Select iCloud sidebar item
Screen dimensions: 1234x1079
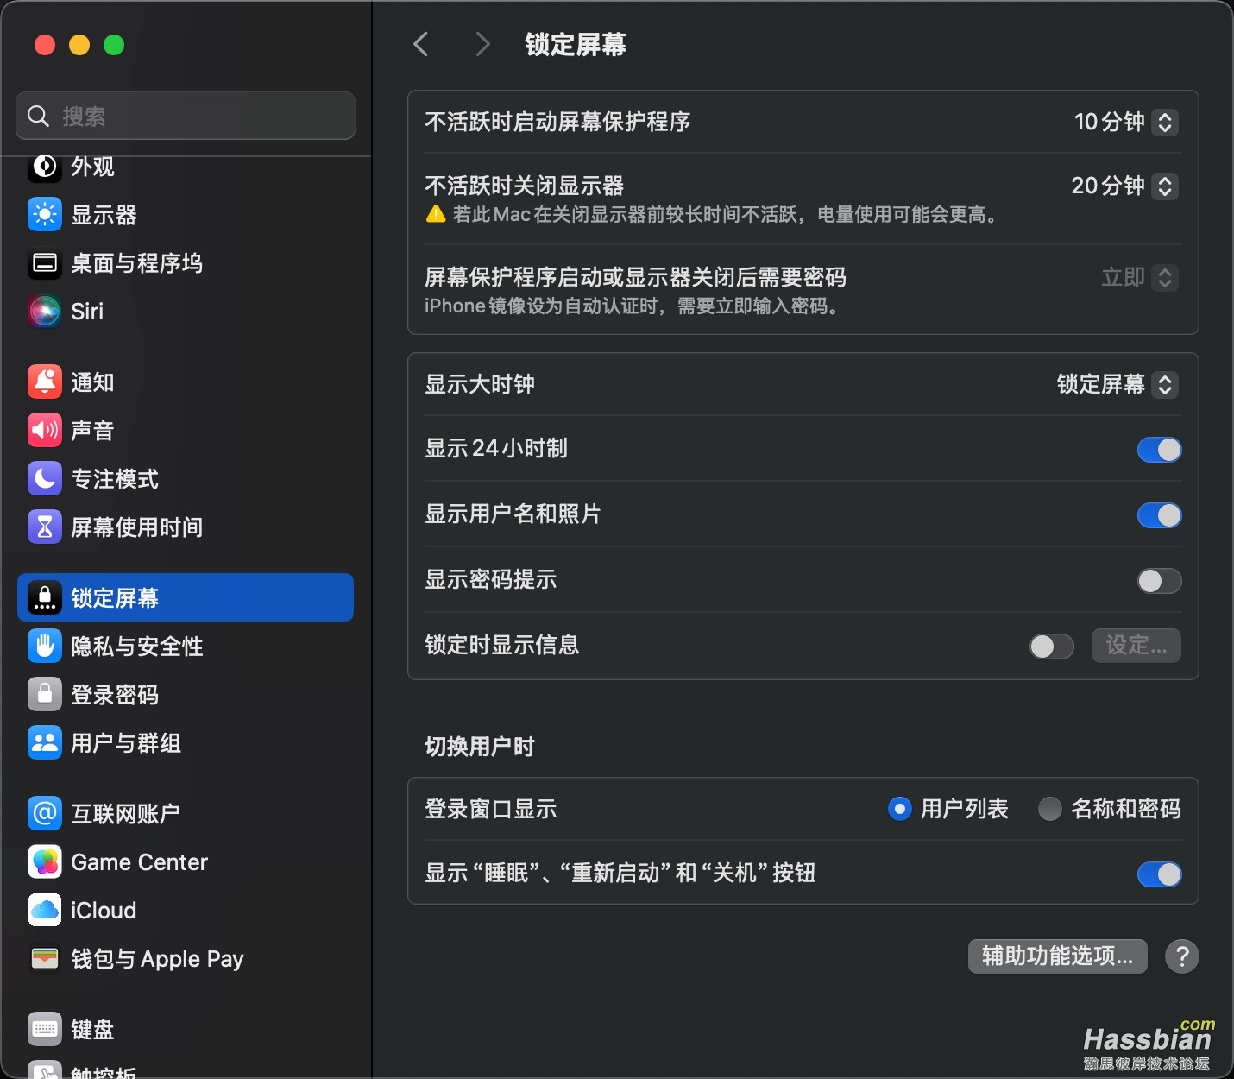[186, 910]
